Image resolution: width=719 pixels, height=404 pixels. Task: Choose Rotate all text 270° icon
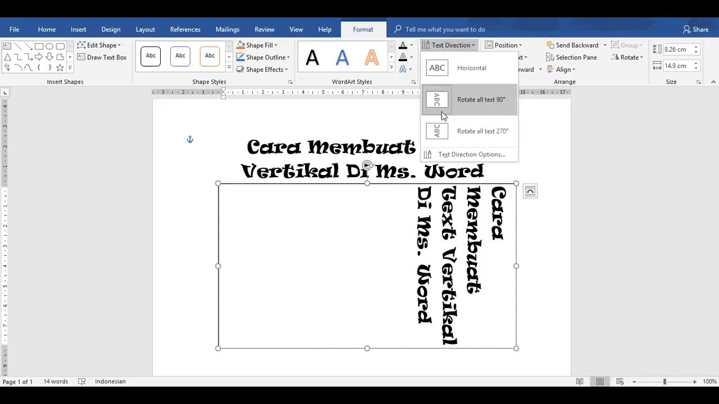coord(437,131)
